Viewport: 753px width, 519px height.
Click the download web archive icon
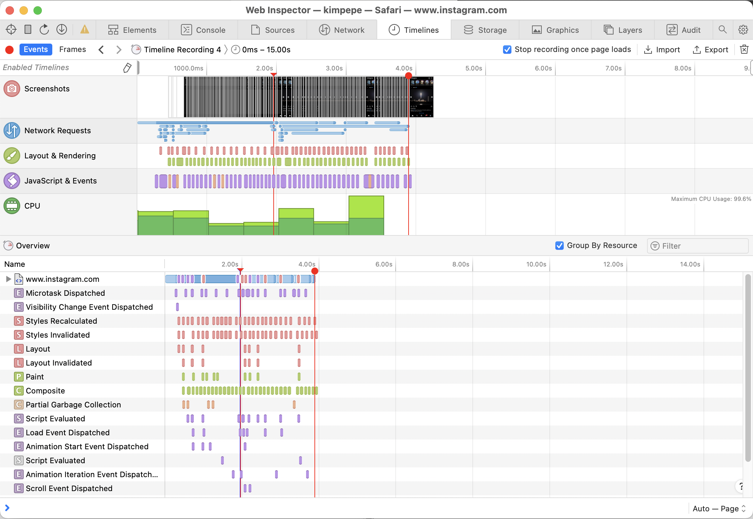coord(62,30)
